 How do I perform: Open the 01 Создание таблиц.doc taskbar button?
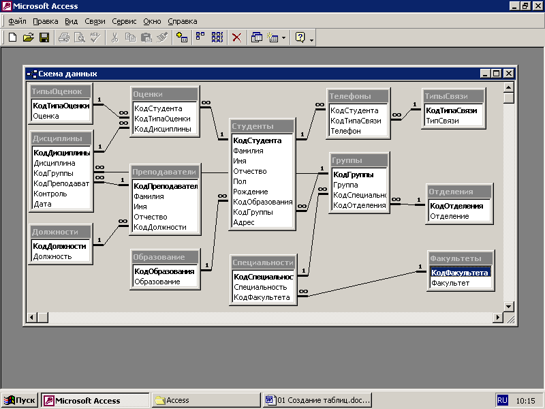click(317, 400)
